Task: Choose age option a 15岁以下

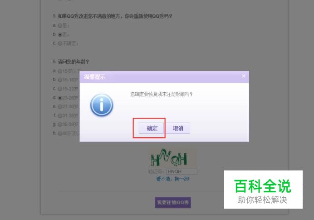Action: [60, 71]
